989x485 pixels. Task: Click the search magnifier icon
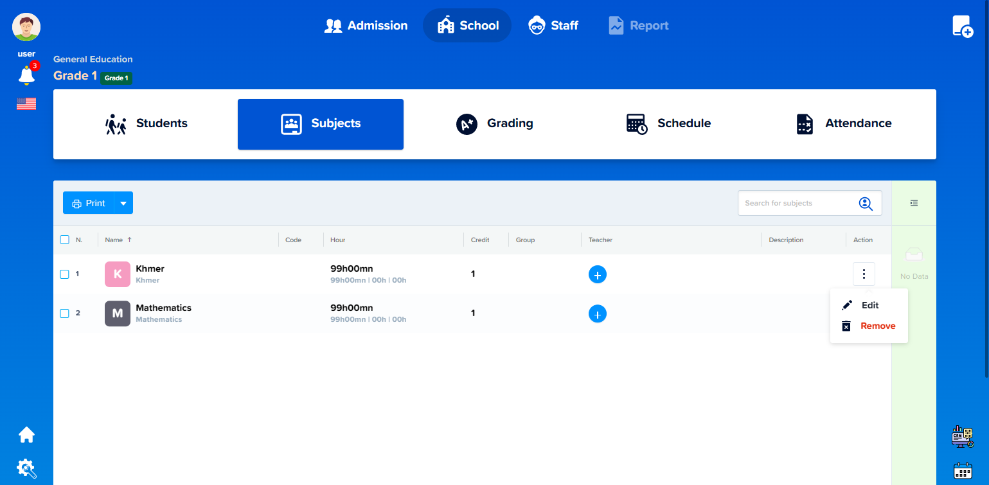point(866,203)
